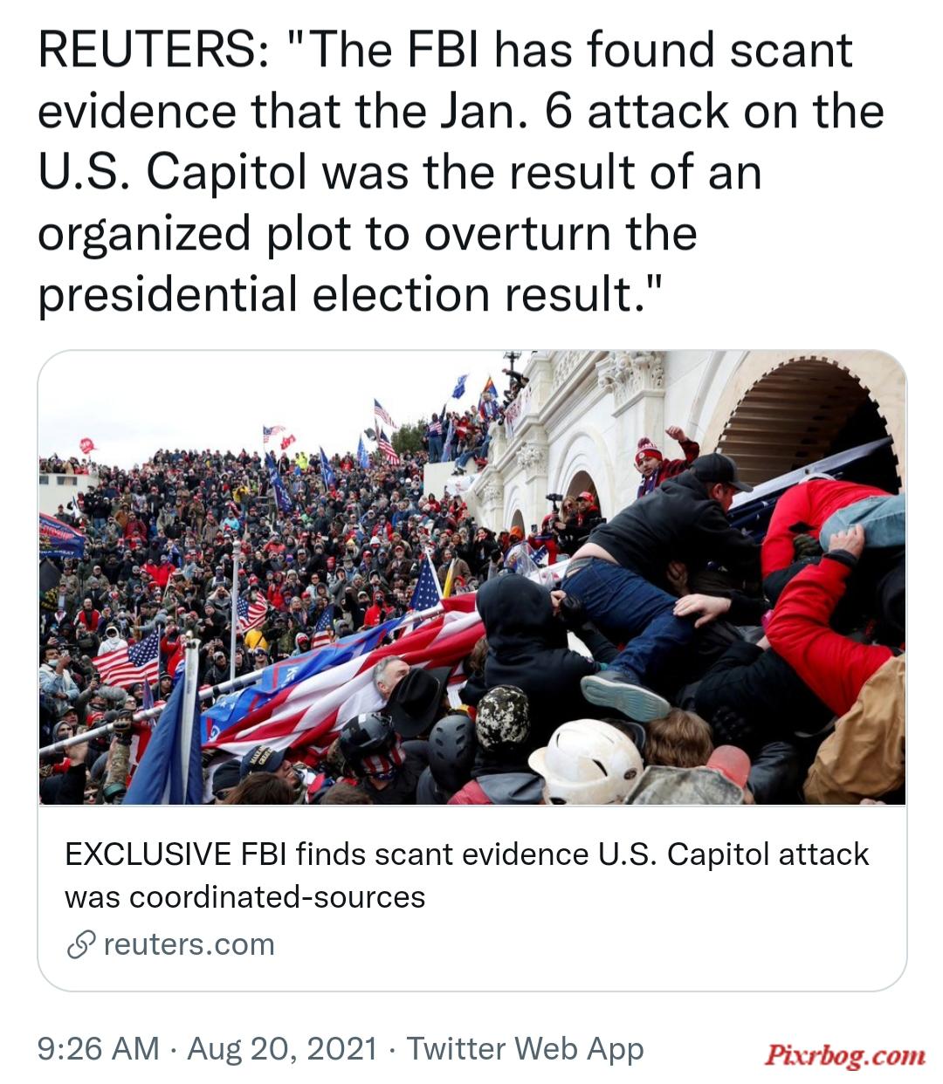Viewport: 943px width, 1084px height.
Task: Click the word EXCLUSIVE in the card headline
Action: click(148, 854)
